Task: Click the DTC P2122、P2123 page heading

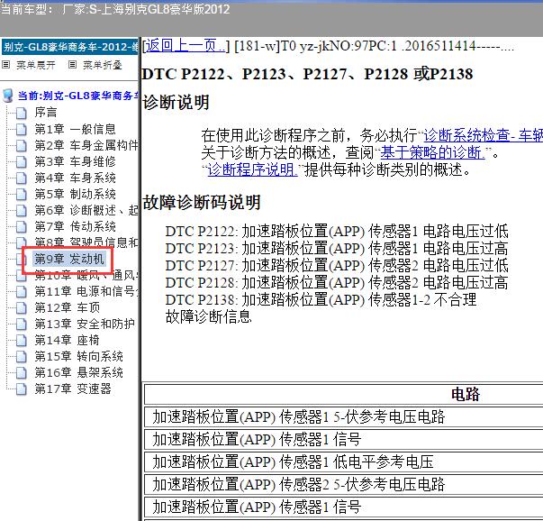Action: (307, 74)
